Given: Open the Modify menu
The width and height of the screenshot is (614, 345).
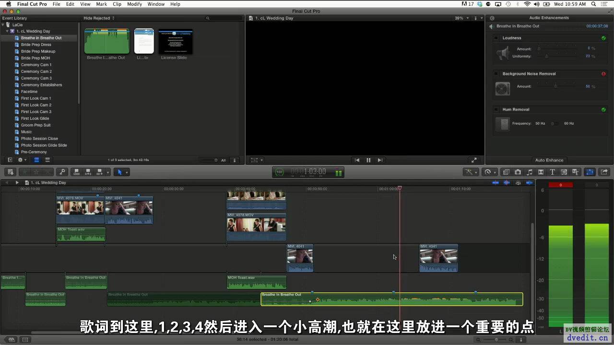Looking at the screenshot, I should pos(134,4).
